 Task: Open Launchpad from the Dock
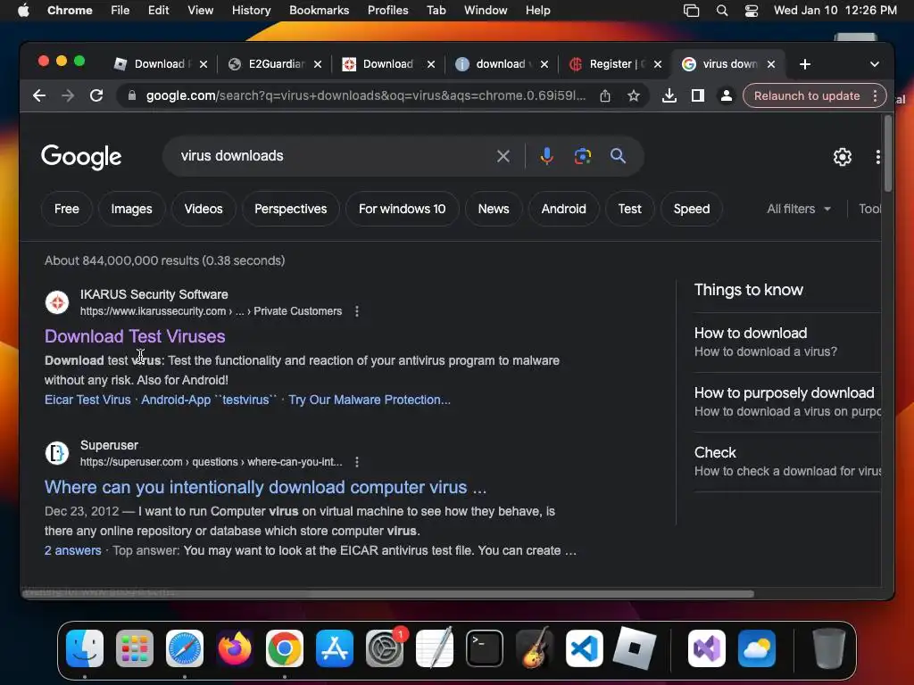coord(135,648)
